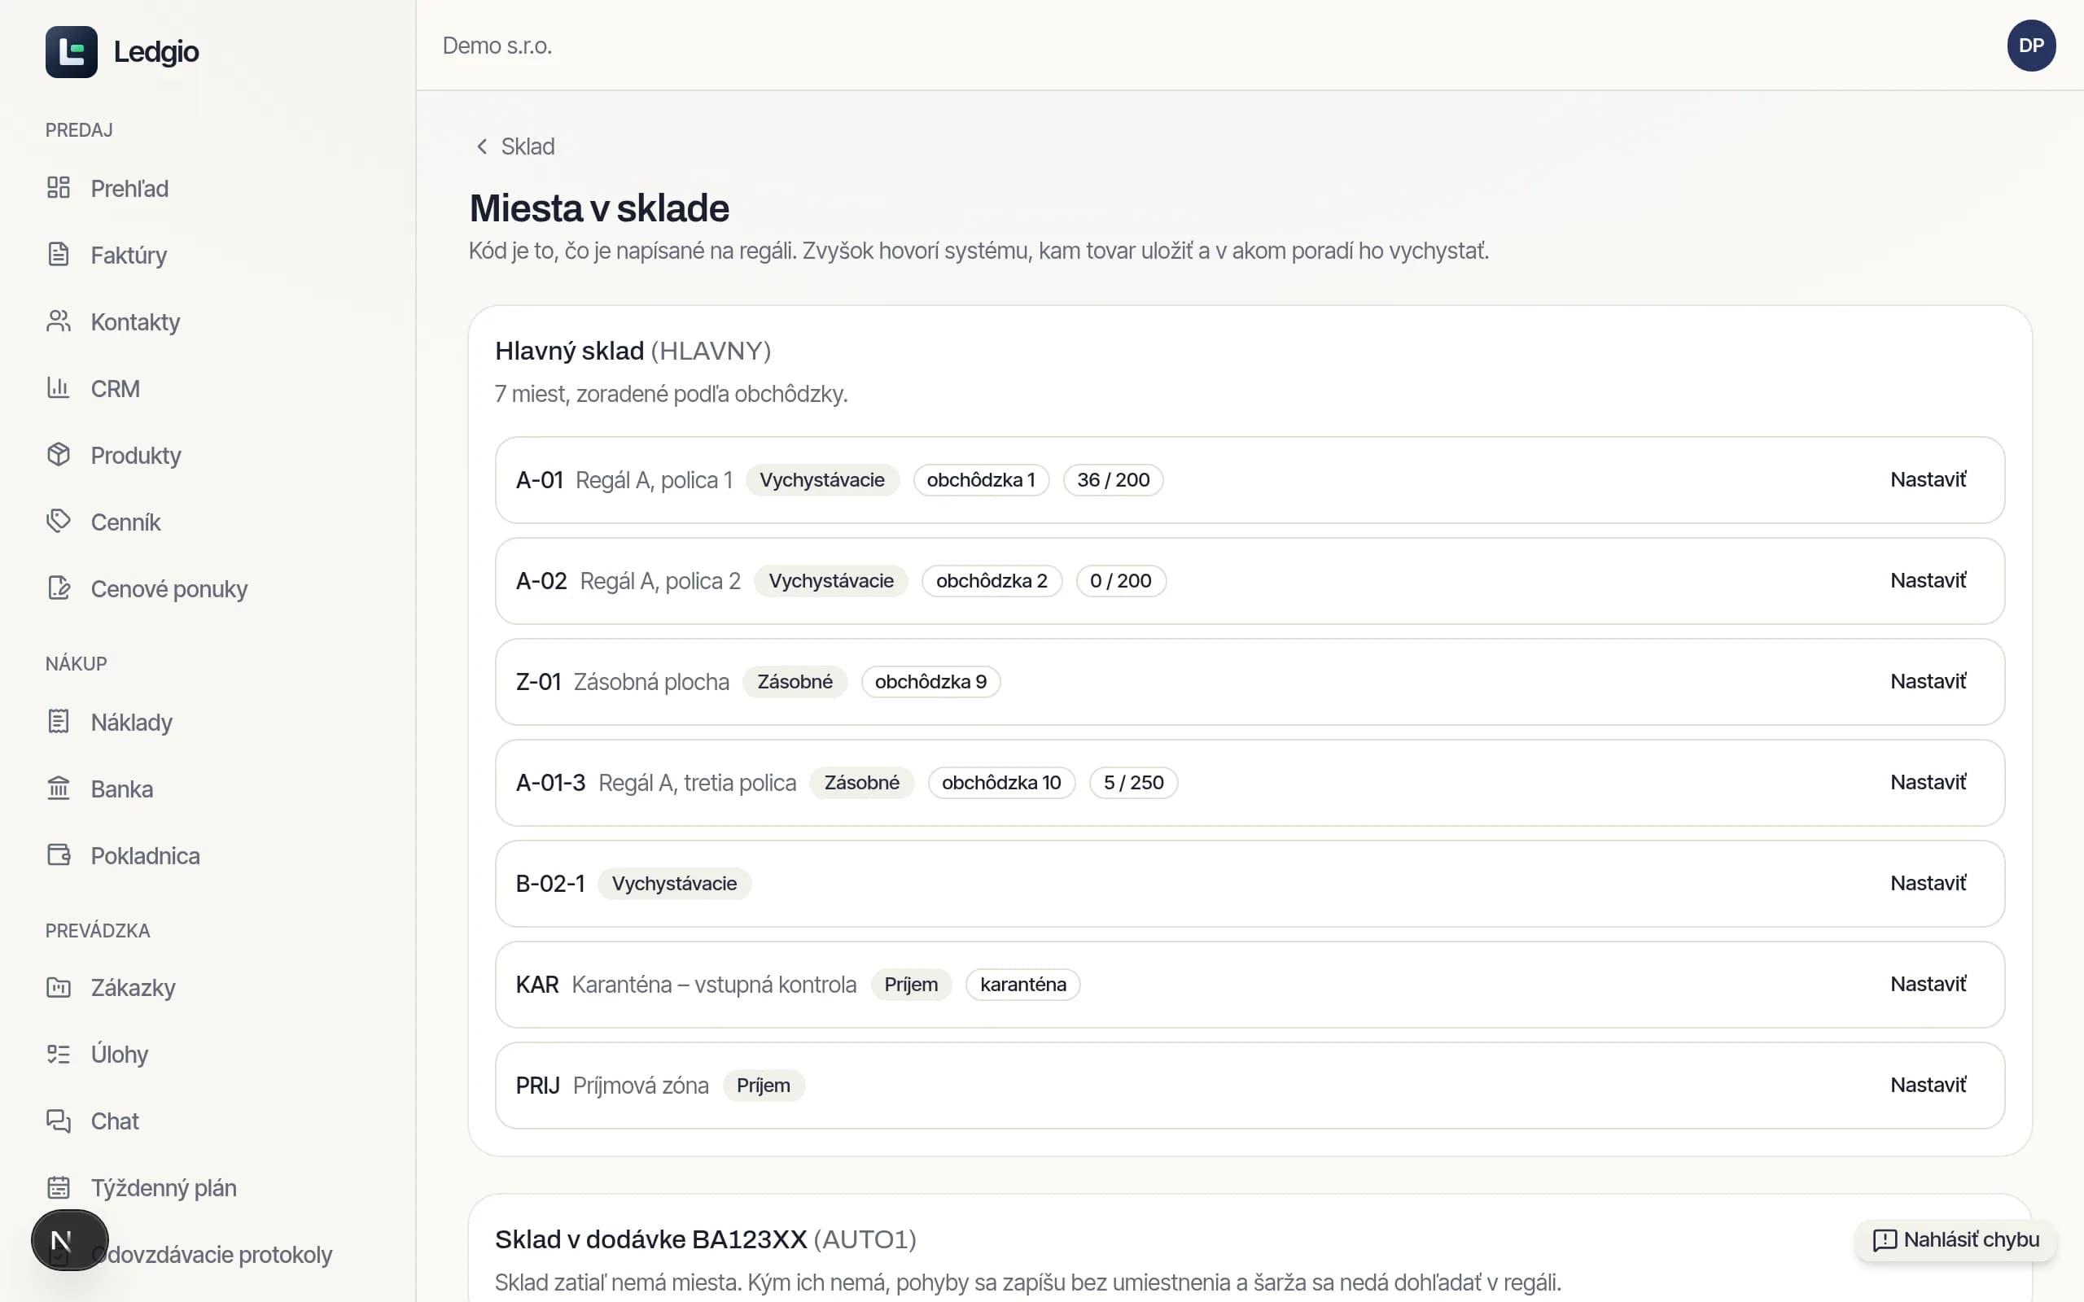Screen dimensions: 2084x1302
Task: Click the Banka building icon
Action: point(59,789)
